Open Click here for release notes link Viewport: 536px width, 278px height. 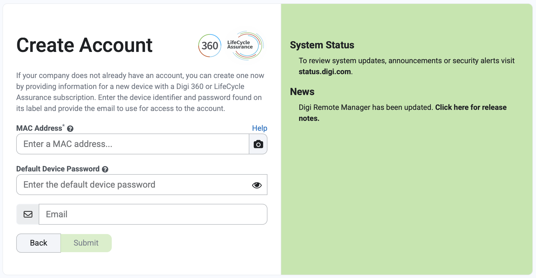click(471, 107)
